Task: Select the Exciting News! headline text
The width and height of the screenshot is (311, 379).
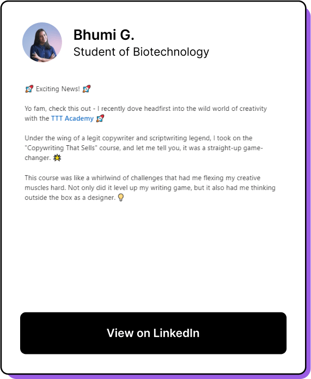Action: click(58, 89)
